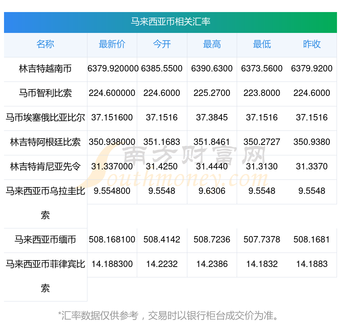Select the 最低 column header
Viewport: 341px width, 328px height.
[262, 45]
